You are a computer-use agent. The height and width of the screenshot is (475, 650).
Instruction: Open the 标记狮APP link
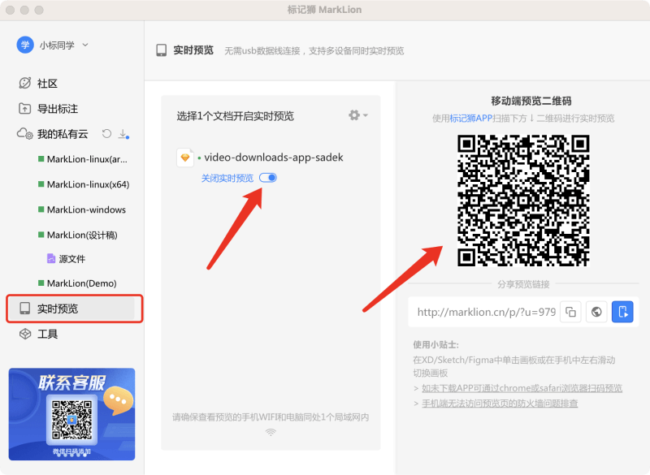(x=470, y=118)
